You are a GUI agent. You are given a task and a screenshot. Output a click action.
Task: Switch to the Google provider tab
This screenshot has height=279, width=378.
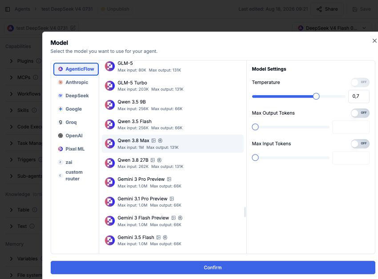(x=76, y=109)
